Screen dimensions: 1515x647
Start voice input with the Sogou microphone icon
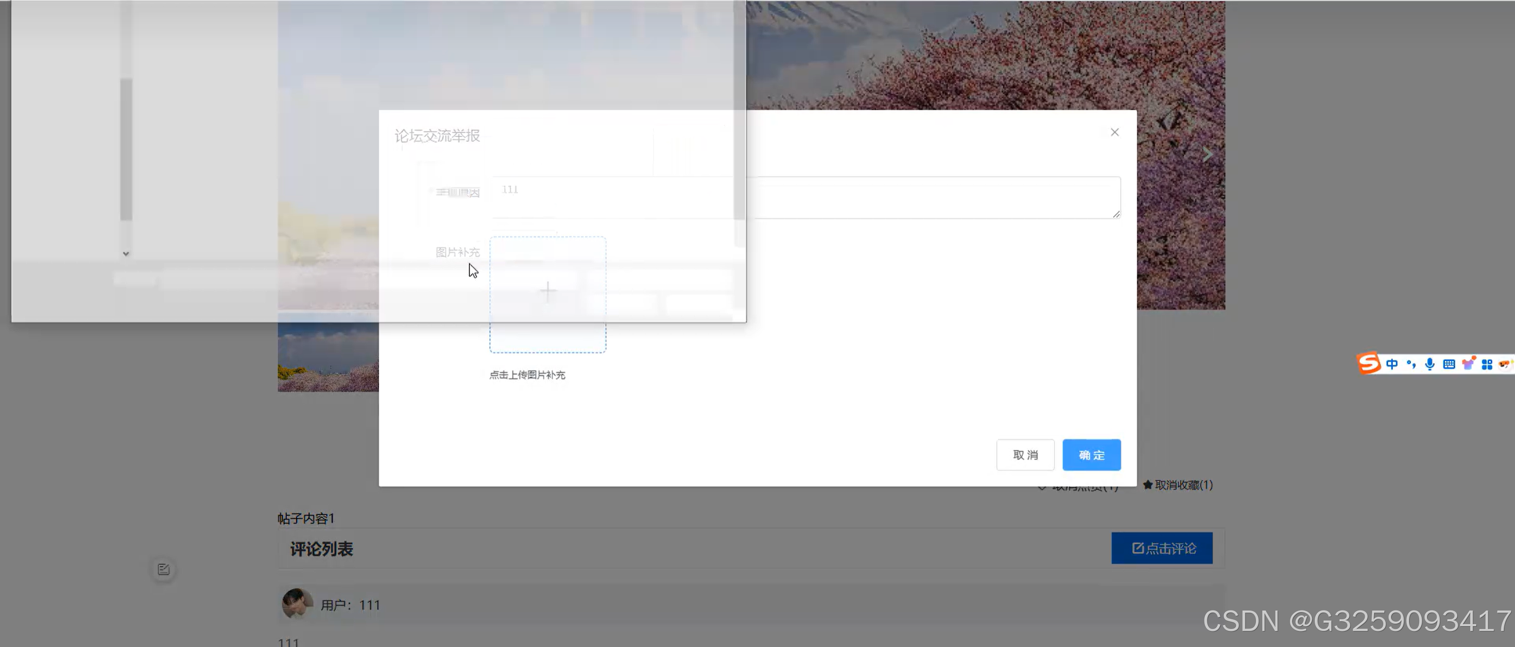pyautogui.click(x=1429, y=364)
